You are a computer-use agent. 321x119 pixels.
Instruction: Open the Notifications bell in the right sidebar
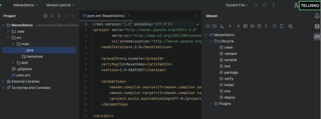pos(317,16)
